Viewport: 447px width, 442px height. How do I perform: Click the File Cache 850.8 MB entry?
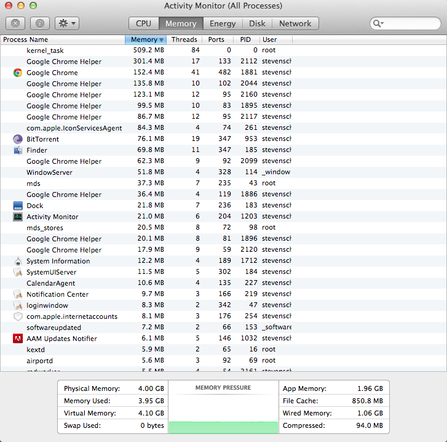click(333, 401)
